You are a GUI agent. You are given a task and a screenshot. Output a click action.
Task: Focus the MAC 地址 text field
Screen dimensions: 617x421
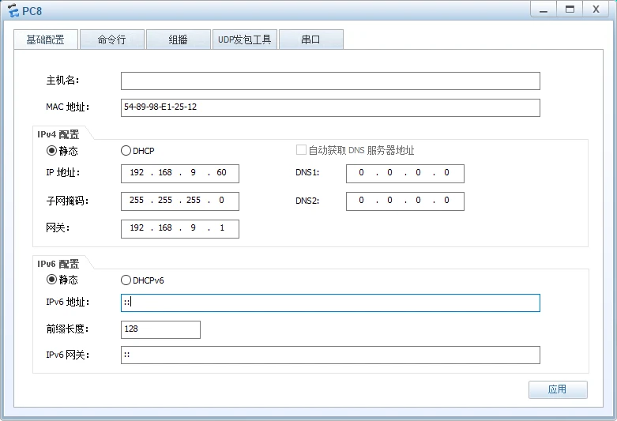(330, 107)
